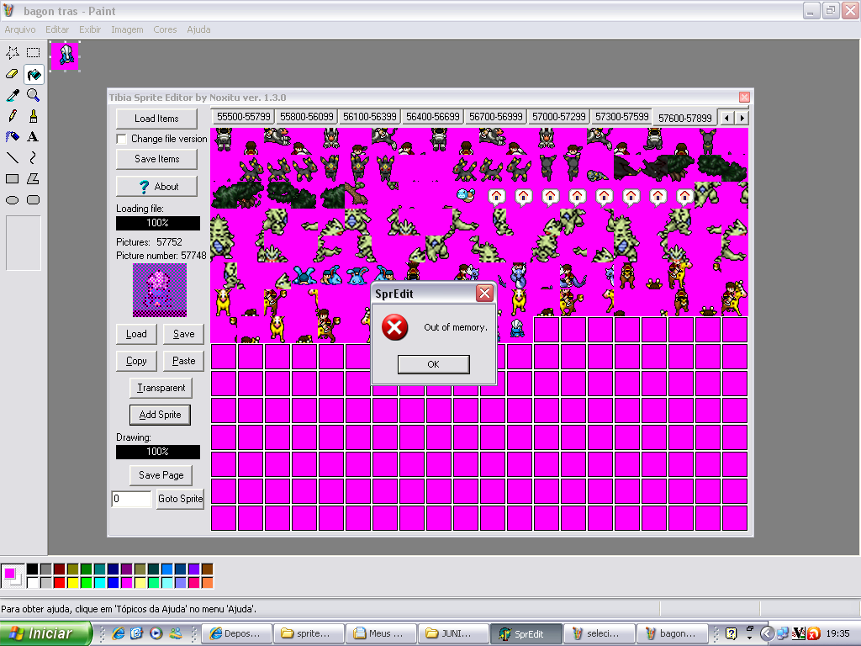Select the free-form select tool in Paint
Screen dimensions: 861x646
click(x=13, y=53)
